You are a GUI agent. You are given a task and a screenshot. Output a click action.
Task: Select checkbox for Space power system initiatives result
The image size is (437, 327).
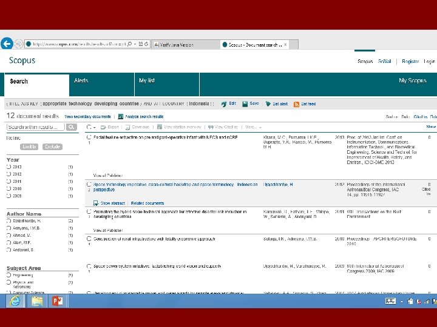tap(89, 266)
